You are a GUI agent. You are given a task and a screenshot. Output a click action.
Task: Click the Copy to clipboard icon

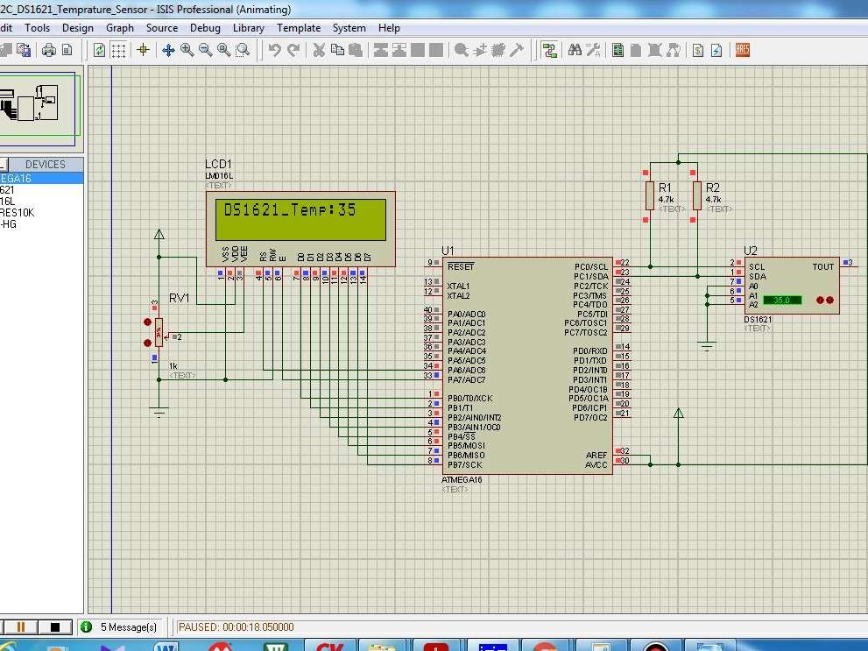(337, 50)
